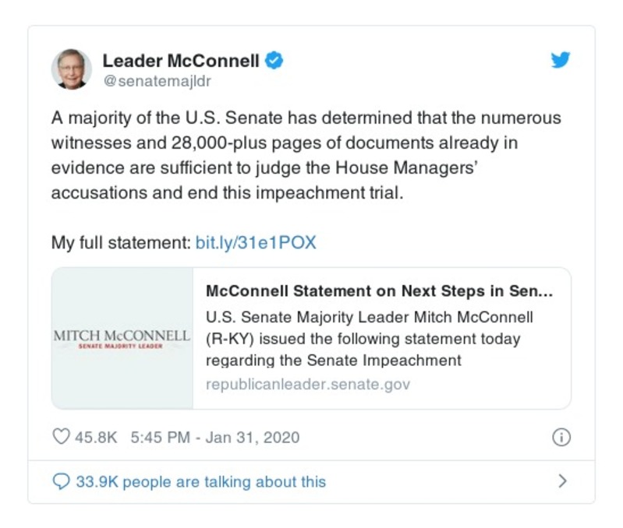
Task: Click the "My full statement:" text
Action: click(120, 242)
